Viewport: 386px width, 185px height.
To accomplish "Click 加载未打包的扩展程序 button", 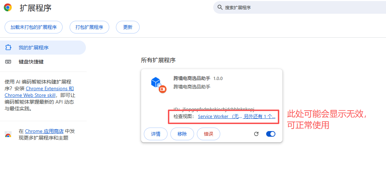I will pos(34,27).
